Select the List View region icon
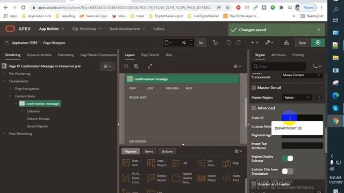The image size is (344, 193). [202, 163]
